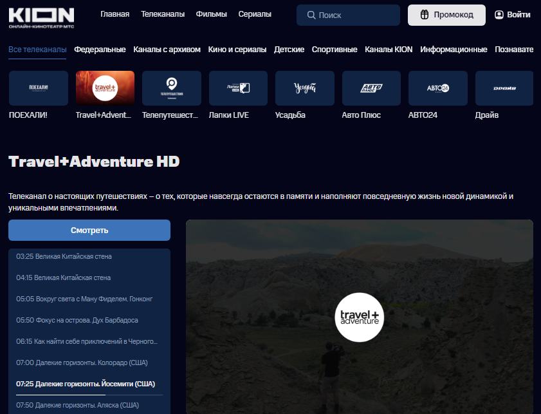The width and height of the screenshot is (541, 414).
Task: Click the Travel+Adventure HD heading
Action: (94, 162)
